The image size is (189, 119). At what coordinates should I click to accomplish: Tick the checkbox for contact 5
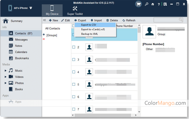coord(74,84)
